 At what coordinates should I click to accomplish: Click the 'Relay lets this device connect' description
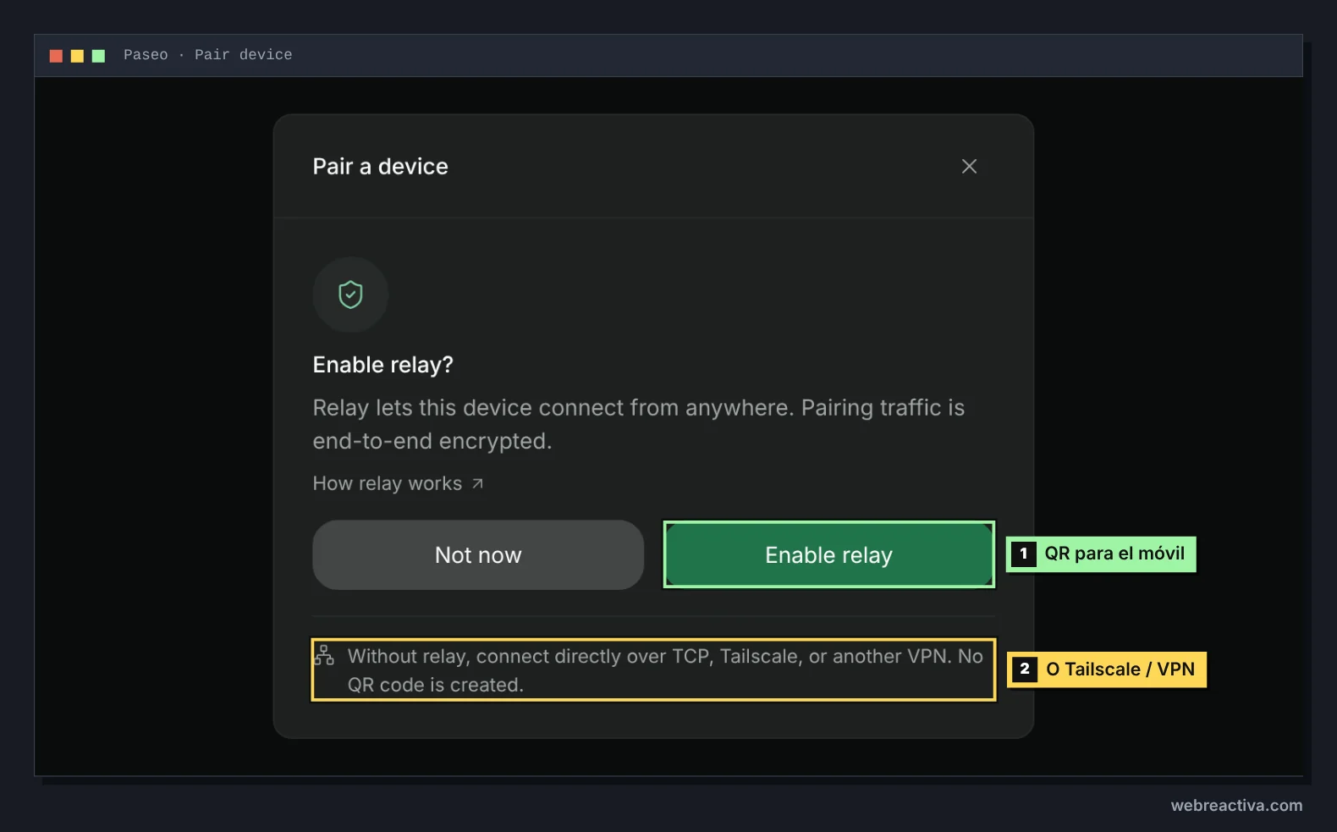pos(639,424)
